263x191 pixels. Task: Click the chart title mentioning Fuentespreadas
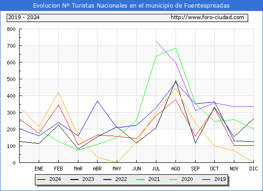pos(131,6)
